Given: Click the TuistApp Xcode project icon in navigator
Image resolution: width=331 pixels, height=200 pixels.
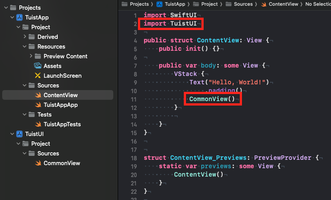Looking at the screenshot, I should coord(19,17).
